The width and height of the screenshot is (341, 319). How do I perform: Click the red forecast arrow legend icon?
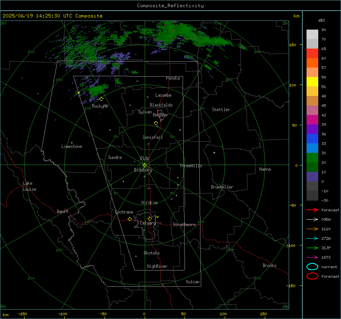coord(312,210)
